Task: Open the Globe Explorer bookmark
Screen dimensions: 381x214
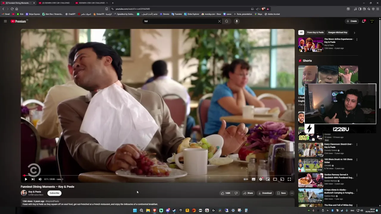Action: click(x=191, y=14)
